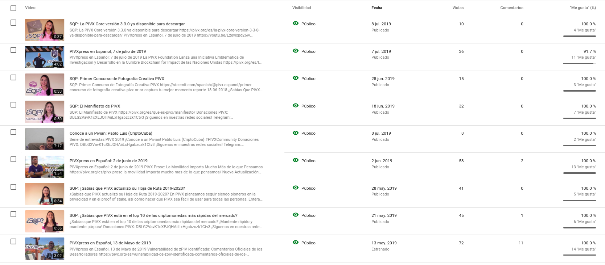Click the date 28 jun. 2019

[383, 79]
